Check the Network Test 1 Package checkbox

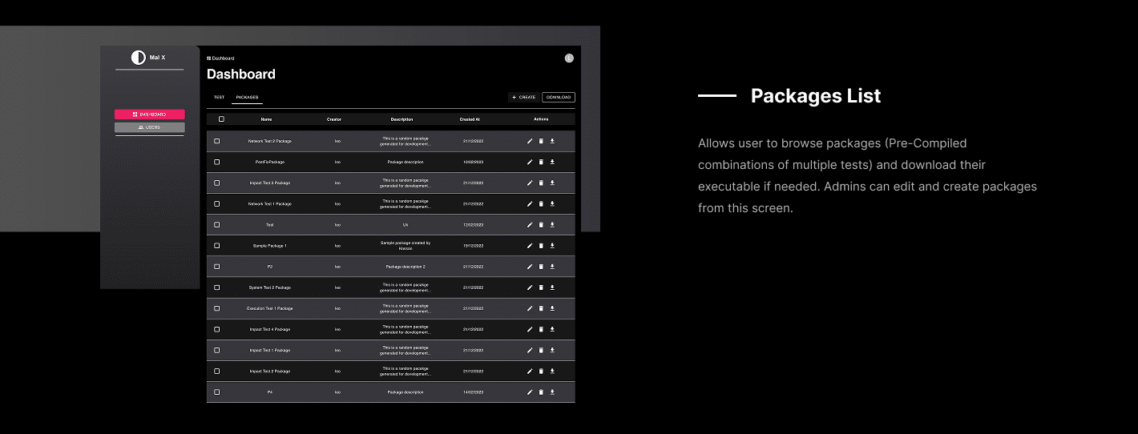click(217, 204)
